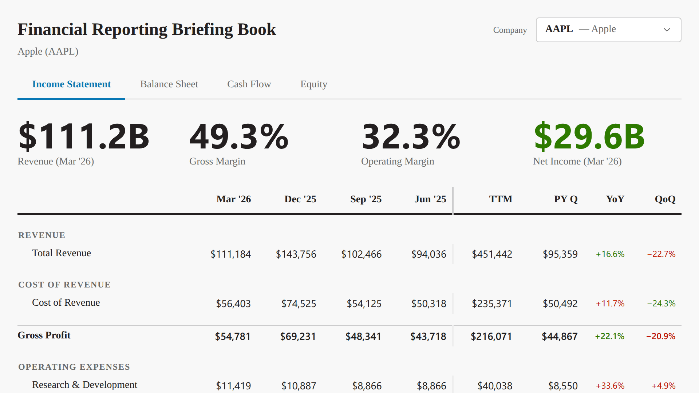The width and height of the screenshot is (699, 393).
Task: Click the TTM column header
Action: [x=501, y=199]
